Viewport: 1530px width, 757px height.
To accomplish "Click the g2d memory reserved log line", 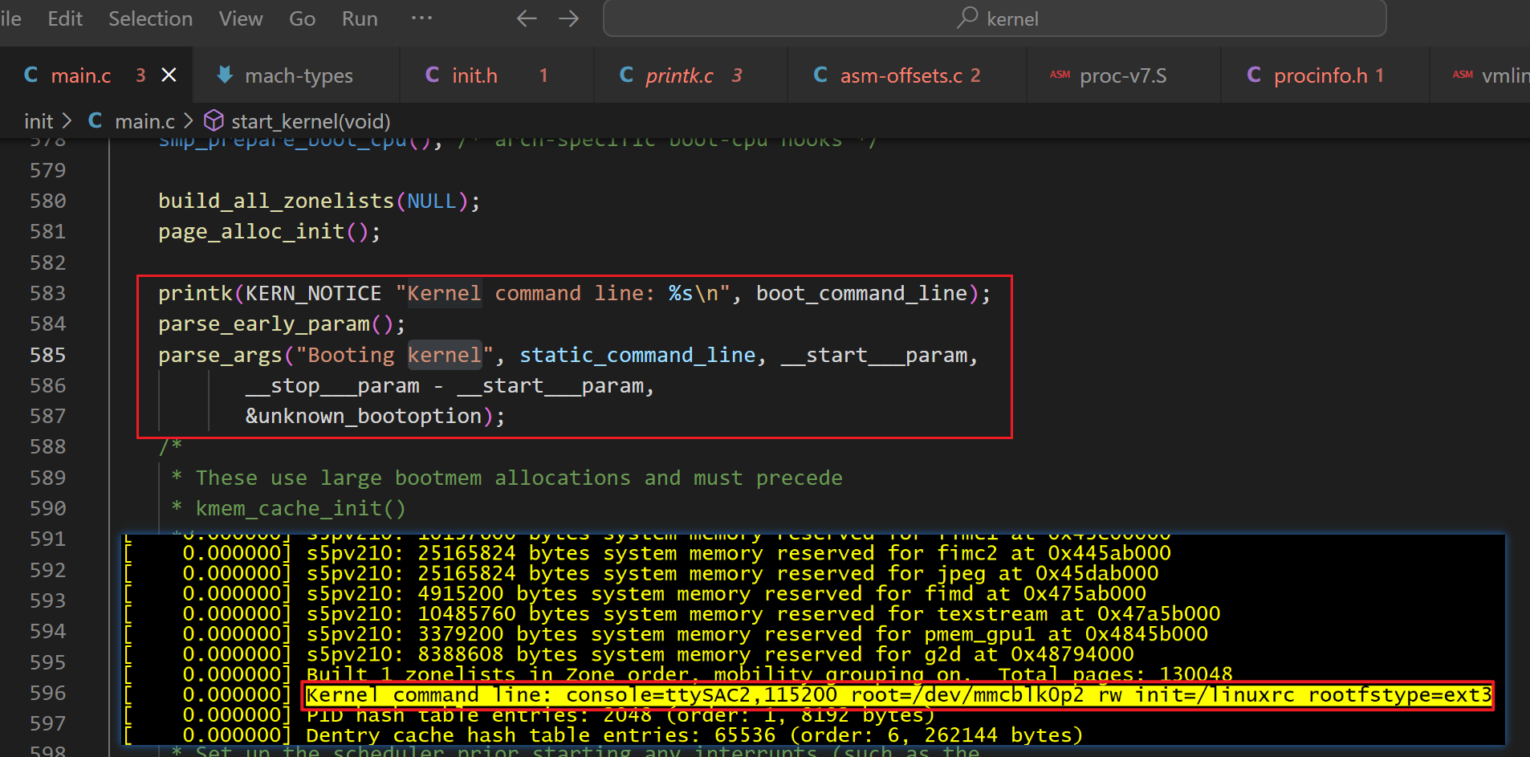I will tap(719, 654).
